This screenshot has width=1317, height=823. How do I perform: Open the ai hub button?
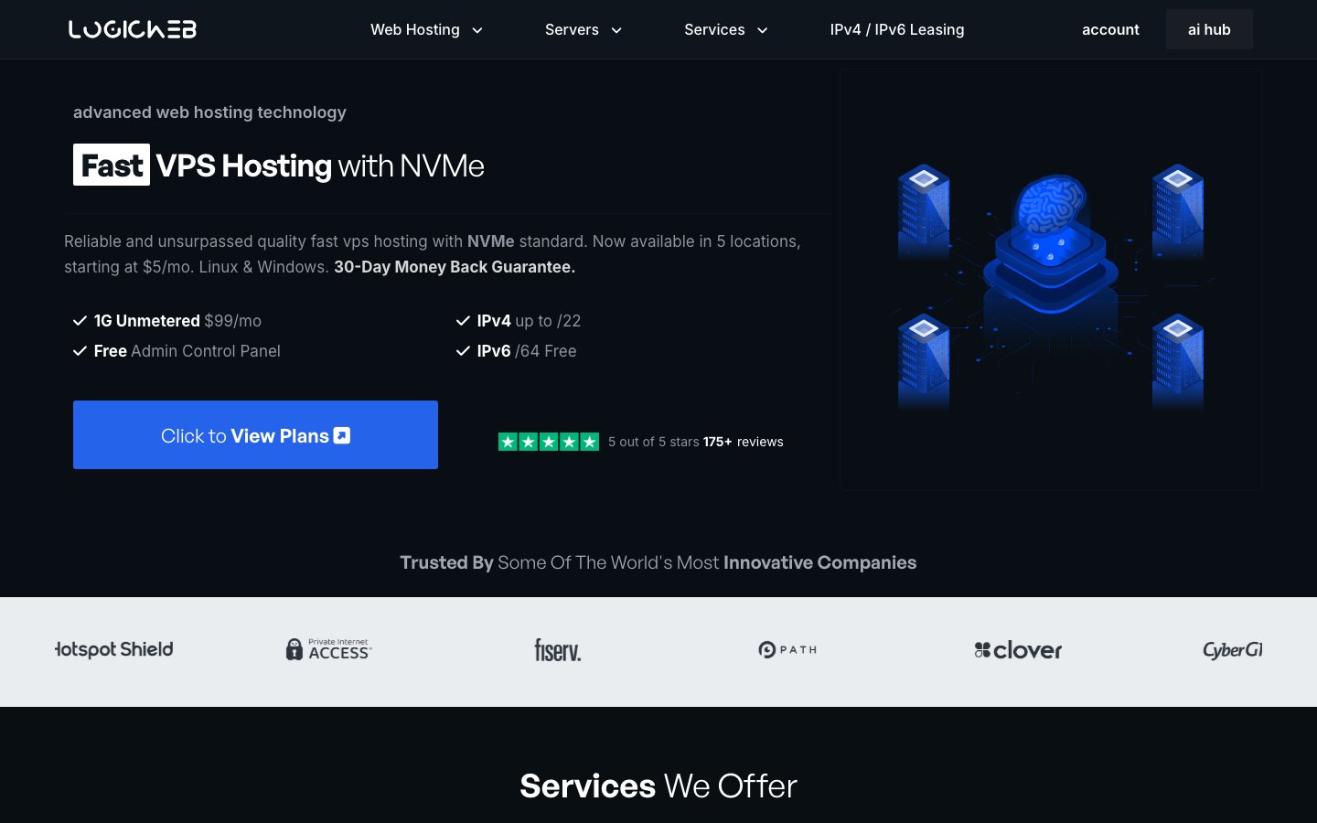click(x=1209, y=29)
